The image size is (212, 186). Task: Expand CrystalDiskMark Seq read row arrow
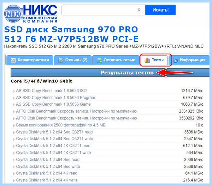tap(13, 160)
